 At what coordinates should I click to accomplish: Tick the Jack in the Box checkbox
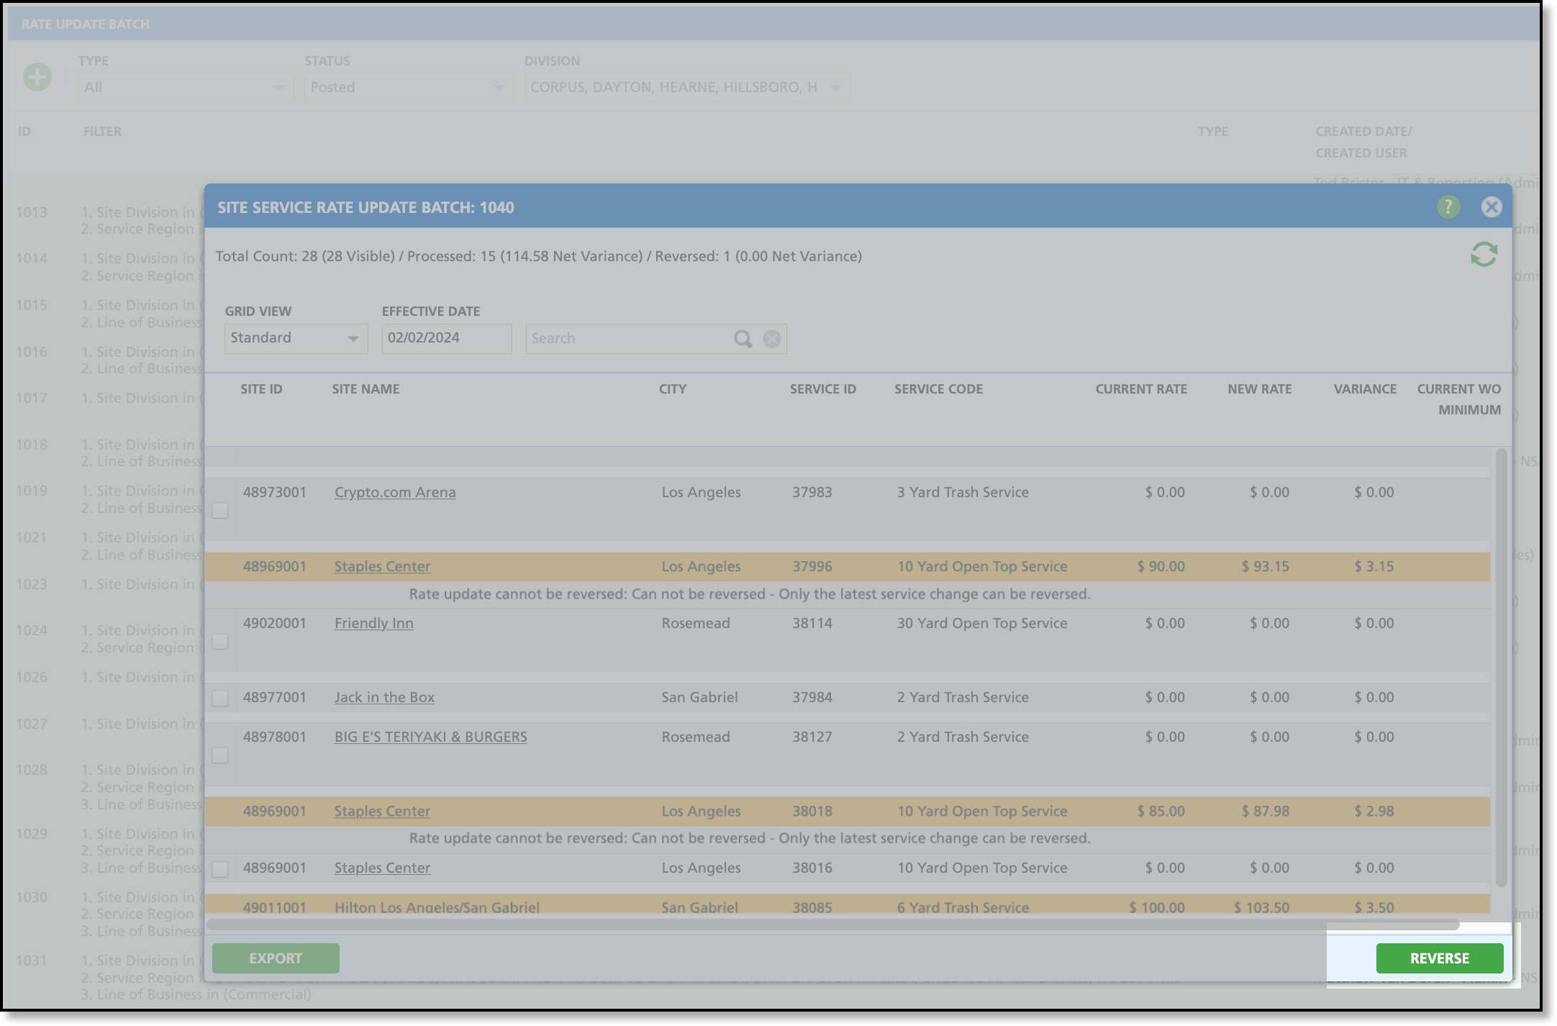click(220, 698)
